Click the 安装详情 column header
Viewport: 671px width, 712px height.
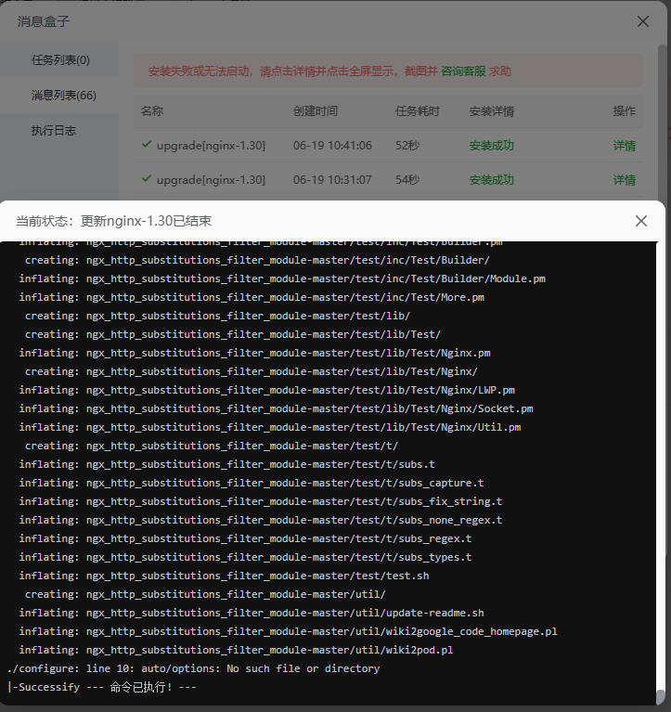(491, 111)
